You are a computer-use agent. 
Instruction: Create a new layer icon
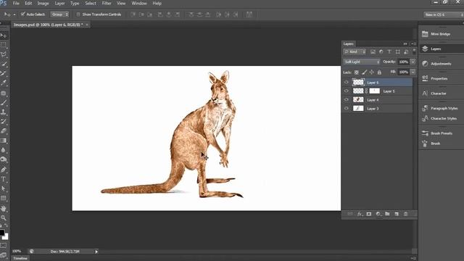point(397,214)
